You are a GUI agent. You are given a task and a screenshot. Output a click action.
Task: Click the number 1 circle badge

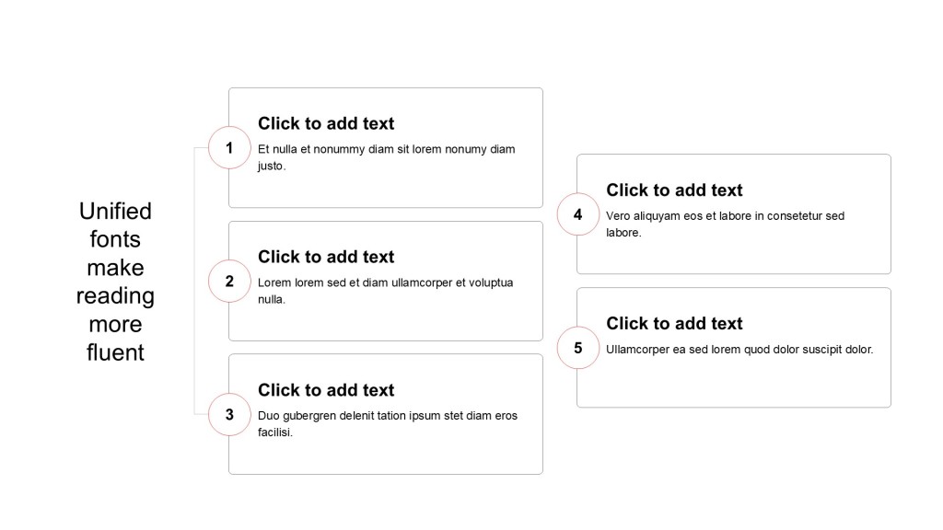pyautogui.click(x=229, y=148)
